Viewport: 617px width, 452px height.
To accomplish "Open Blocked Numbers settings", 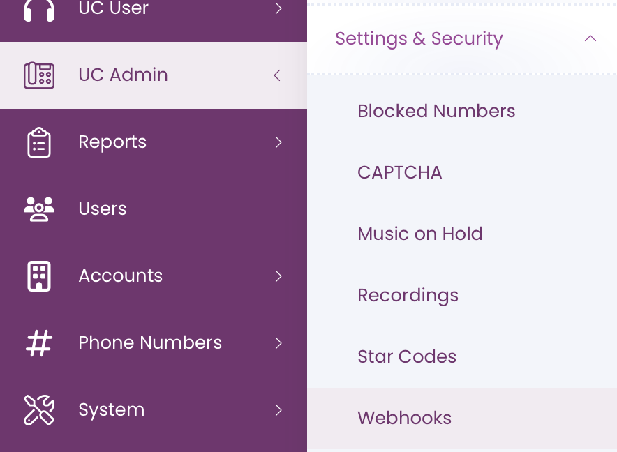I will tap(436, 111).
